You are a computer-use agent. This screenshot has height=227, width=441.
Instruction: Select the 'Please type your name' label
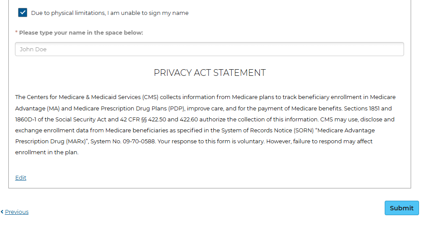coord(81,32)
